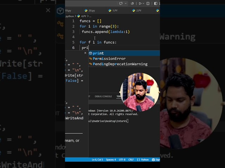Click the terminal command prompt line

(x=109, y=121)
